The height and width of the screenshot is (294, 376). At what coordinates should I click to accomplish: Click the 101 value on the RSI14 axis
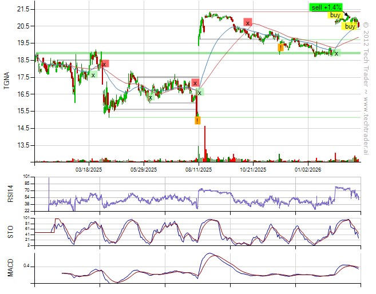click(26, 177)
